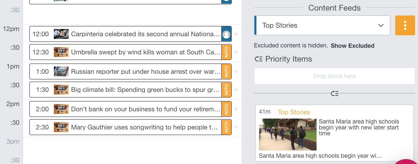Click the divider icon below Drop items here

coord(334,94)
